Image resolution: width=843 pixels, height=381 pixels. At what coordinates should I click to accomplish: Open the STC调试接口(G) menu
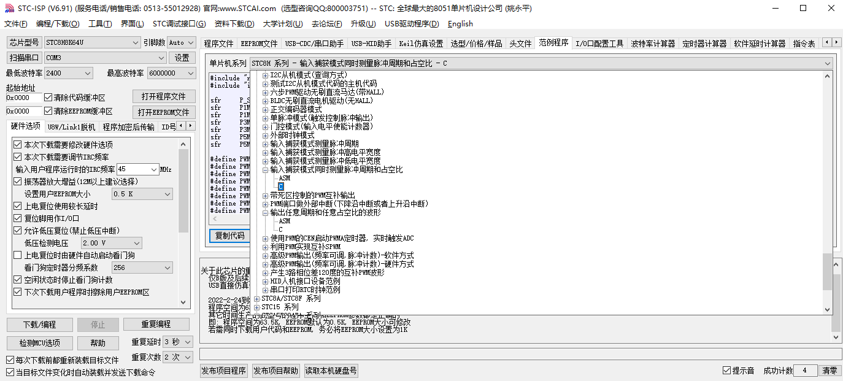[x=179, y=23]
